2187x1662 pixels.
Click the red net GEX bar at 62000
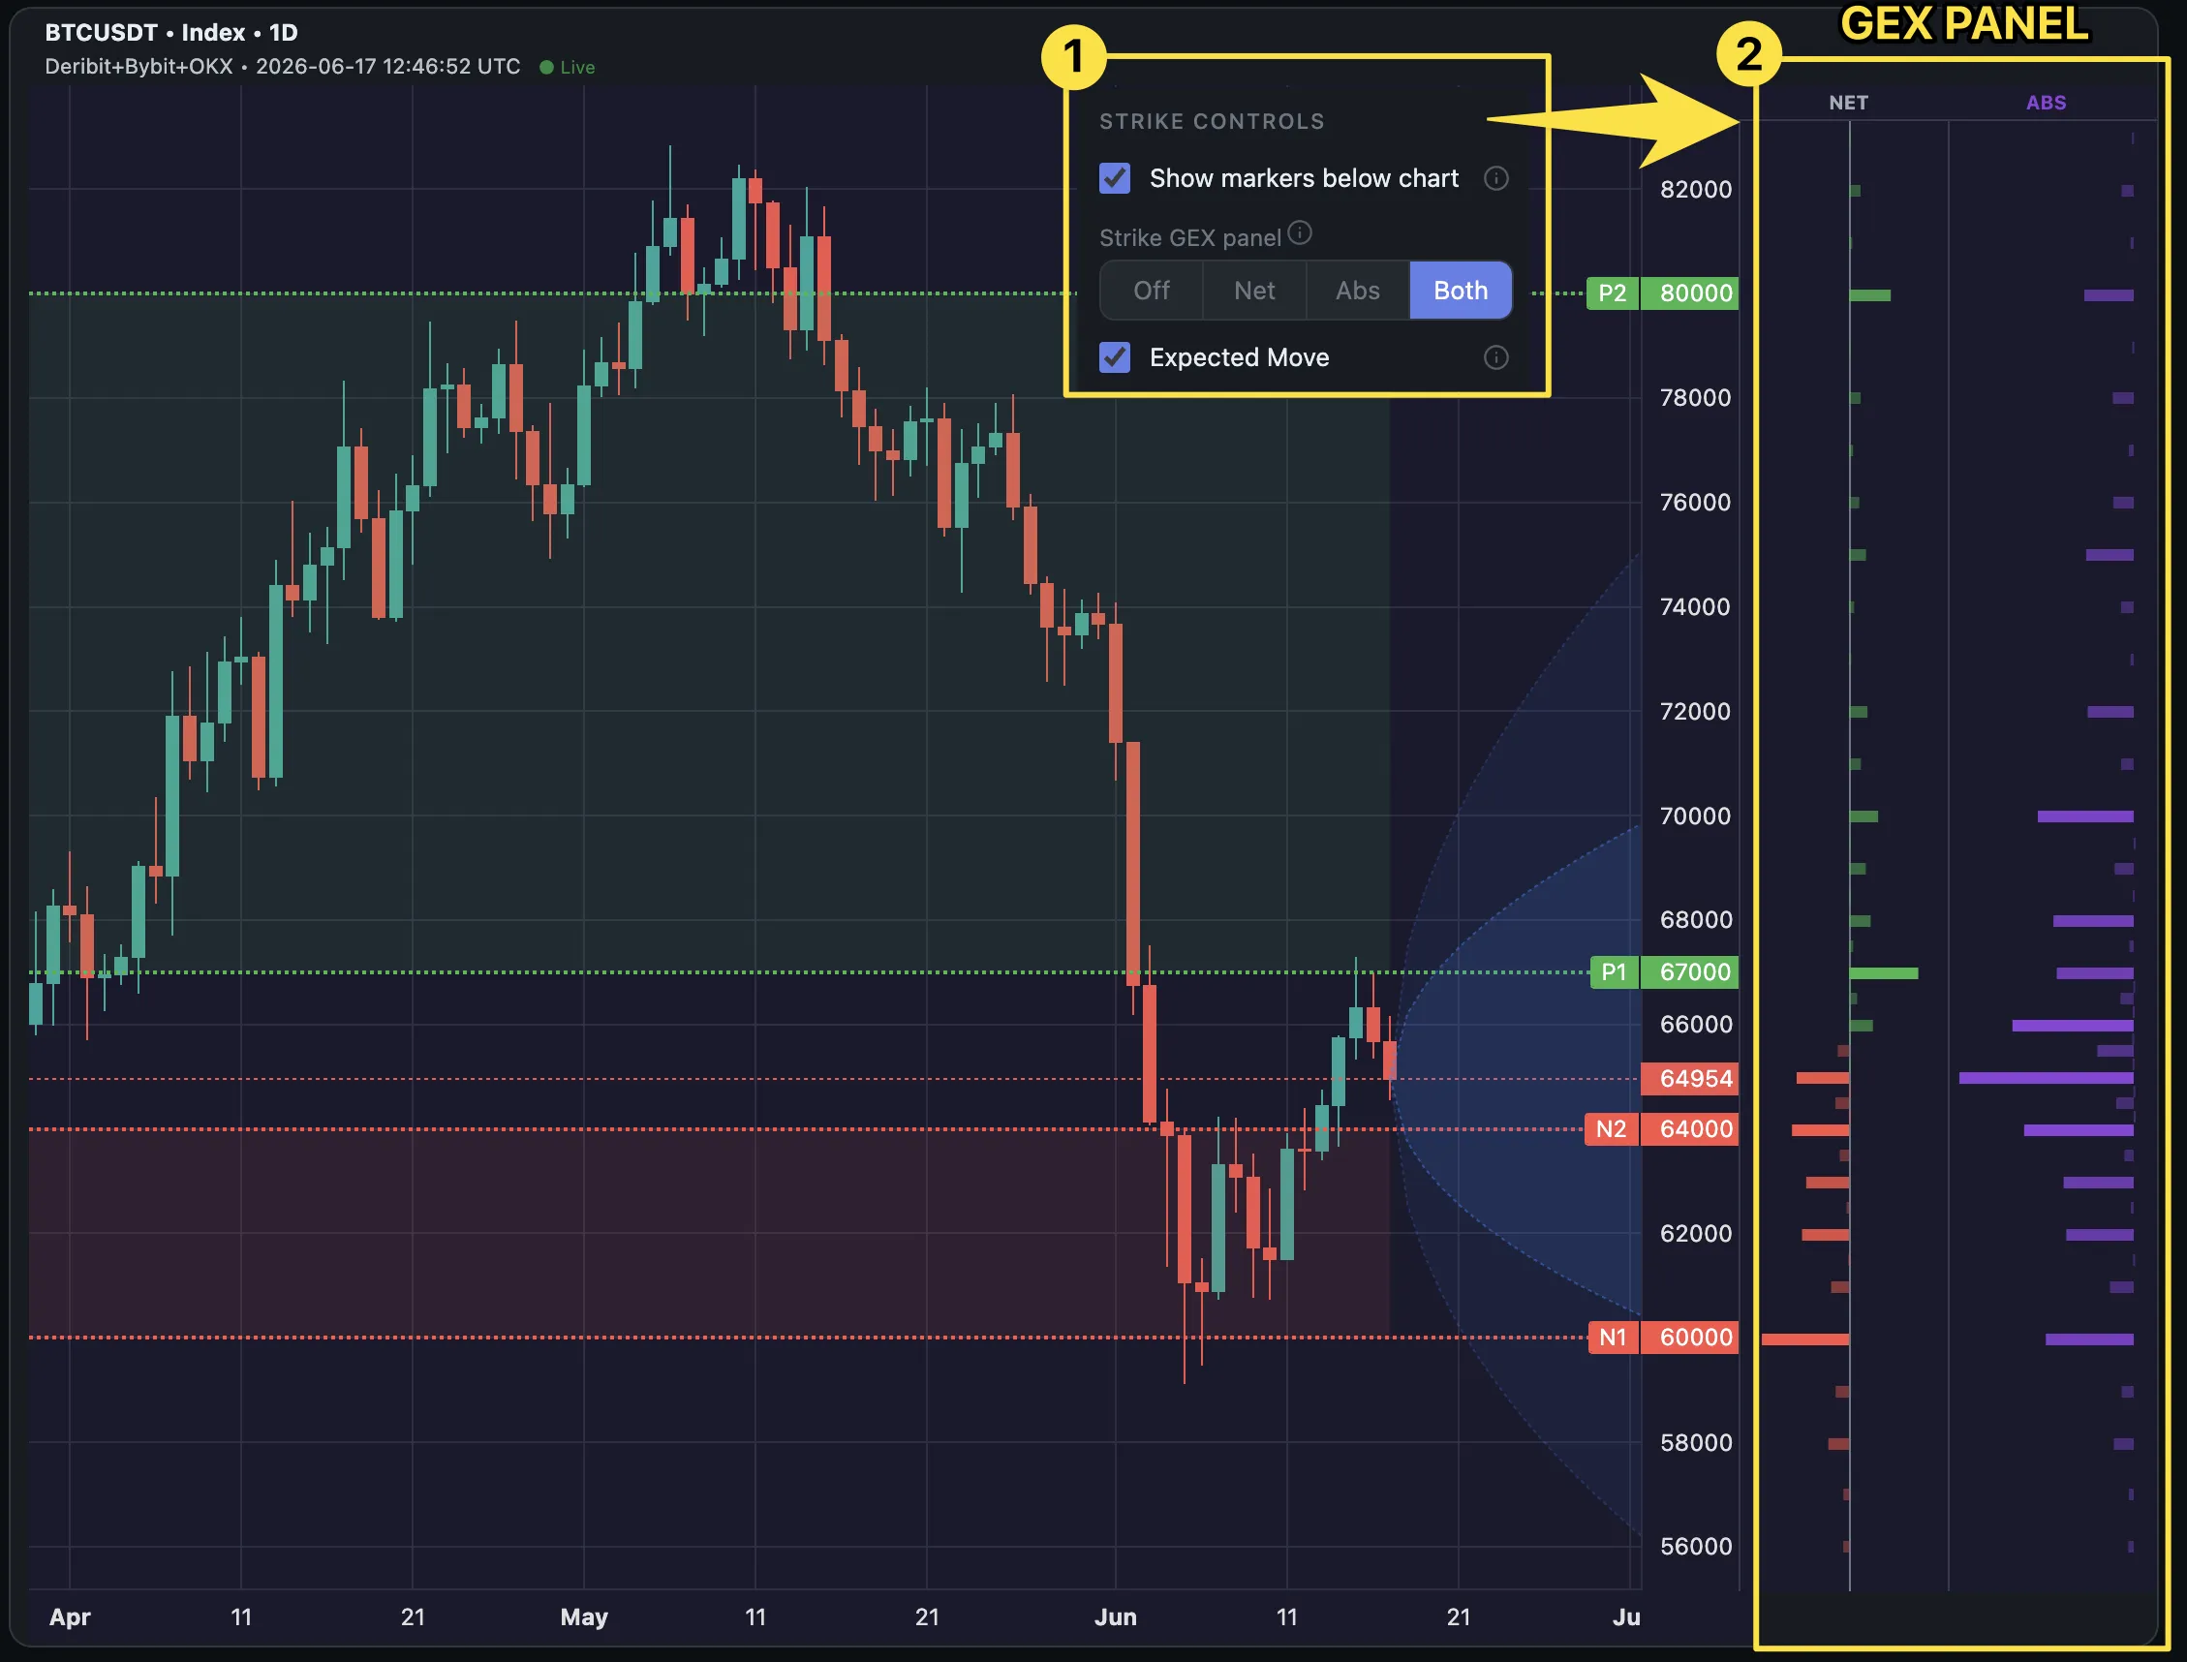[x=1825, y=1235]
